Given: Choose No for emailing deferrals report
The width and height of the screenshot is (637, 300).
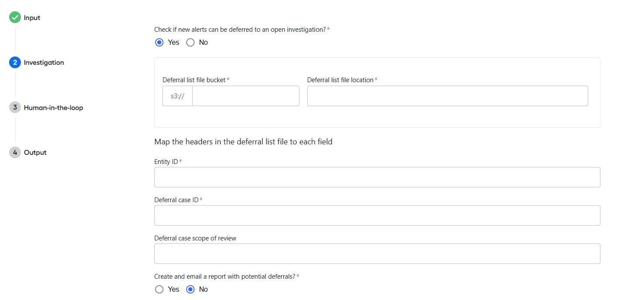Looking at the screenshot, I should coord(190,290).
